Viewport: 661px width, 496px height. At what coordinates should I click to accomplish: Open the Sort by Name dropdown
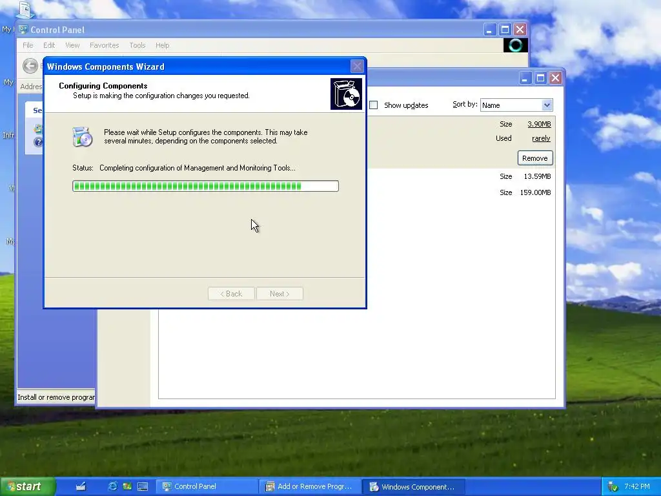(x=516, y=105)
